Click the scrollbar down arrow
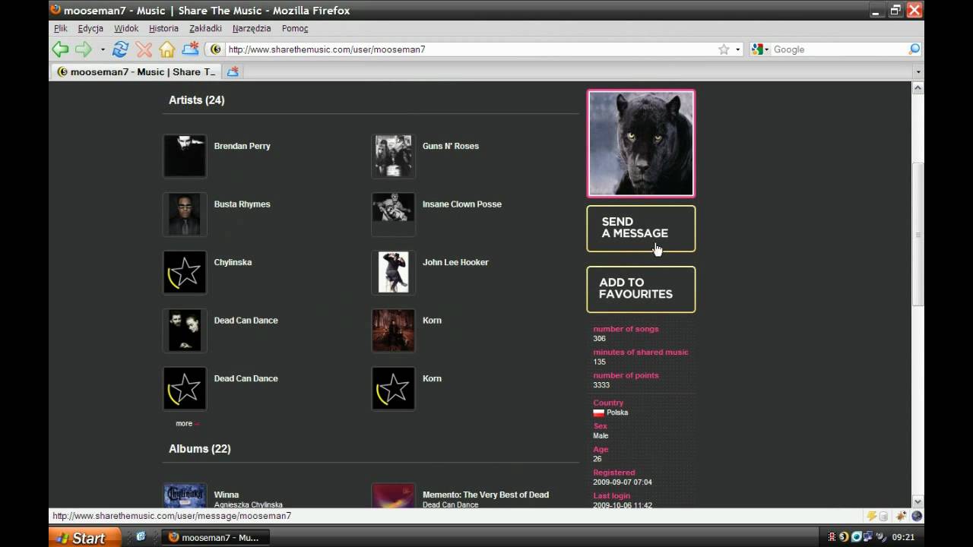Screen dimensions: 973x547 [918, 501]
